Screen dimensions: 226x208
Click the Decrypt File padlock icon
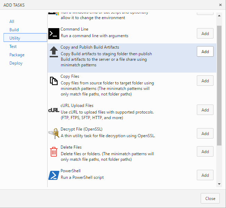click(x=54, y=133)
